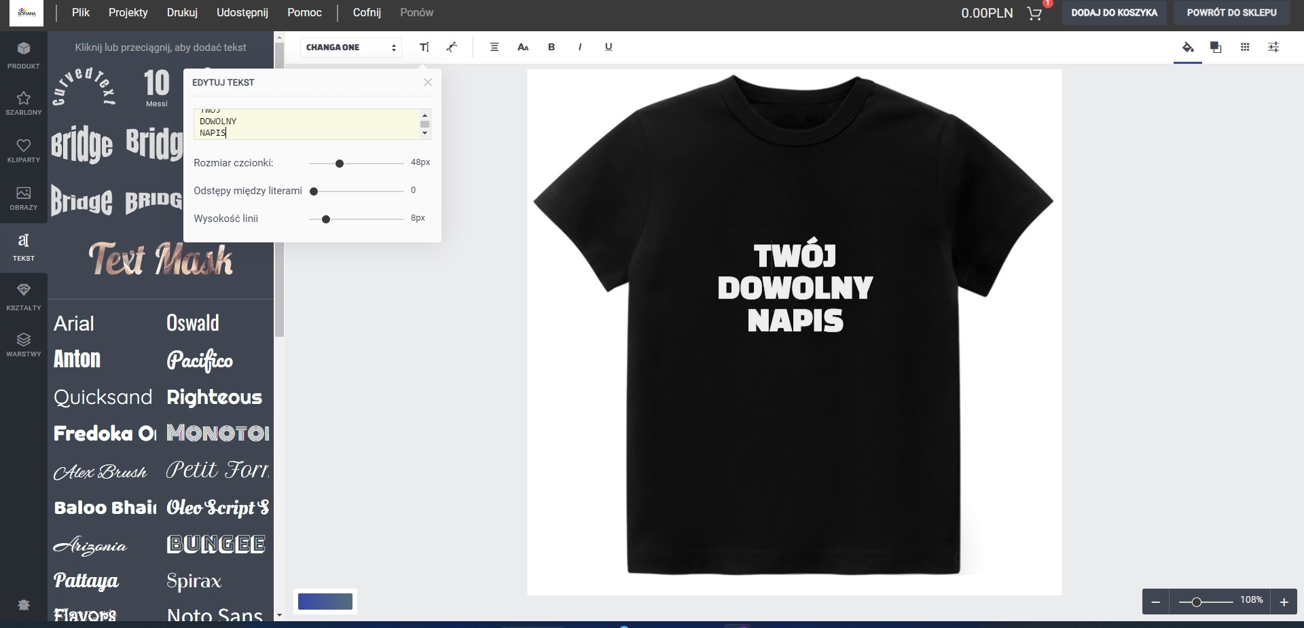Open the text alignment options

[x=494, y=47]
